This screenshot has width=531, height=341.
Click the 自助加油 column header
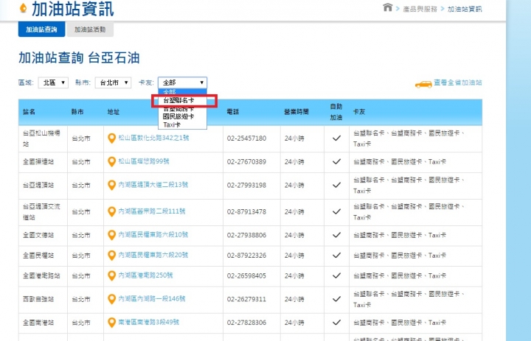coord(336,112)
